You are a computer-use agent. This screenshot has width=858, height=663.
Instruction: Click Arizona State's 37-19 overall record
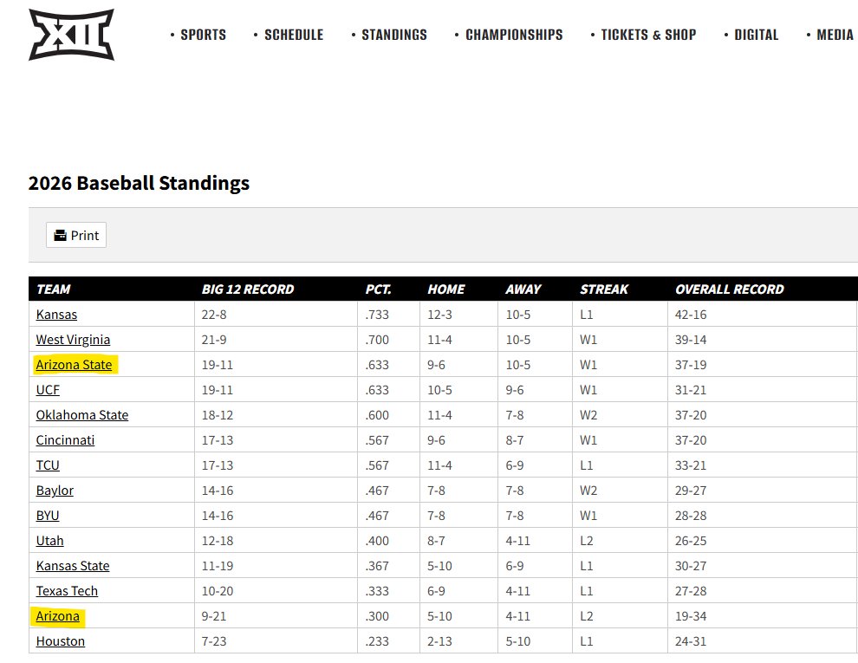[x=691, y=365]
